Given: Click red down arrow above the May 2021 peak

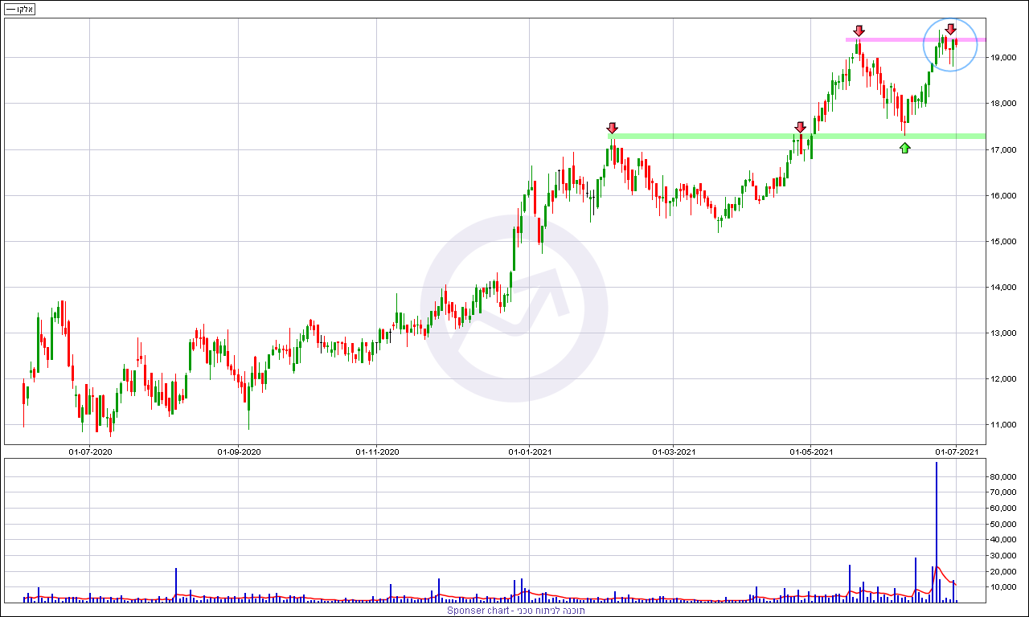Looking at the screenshot, I should pos(859,31).
